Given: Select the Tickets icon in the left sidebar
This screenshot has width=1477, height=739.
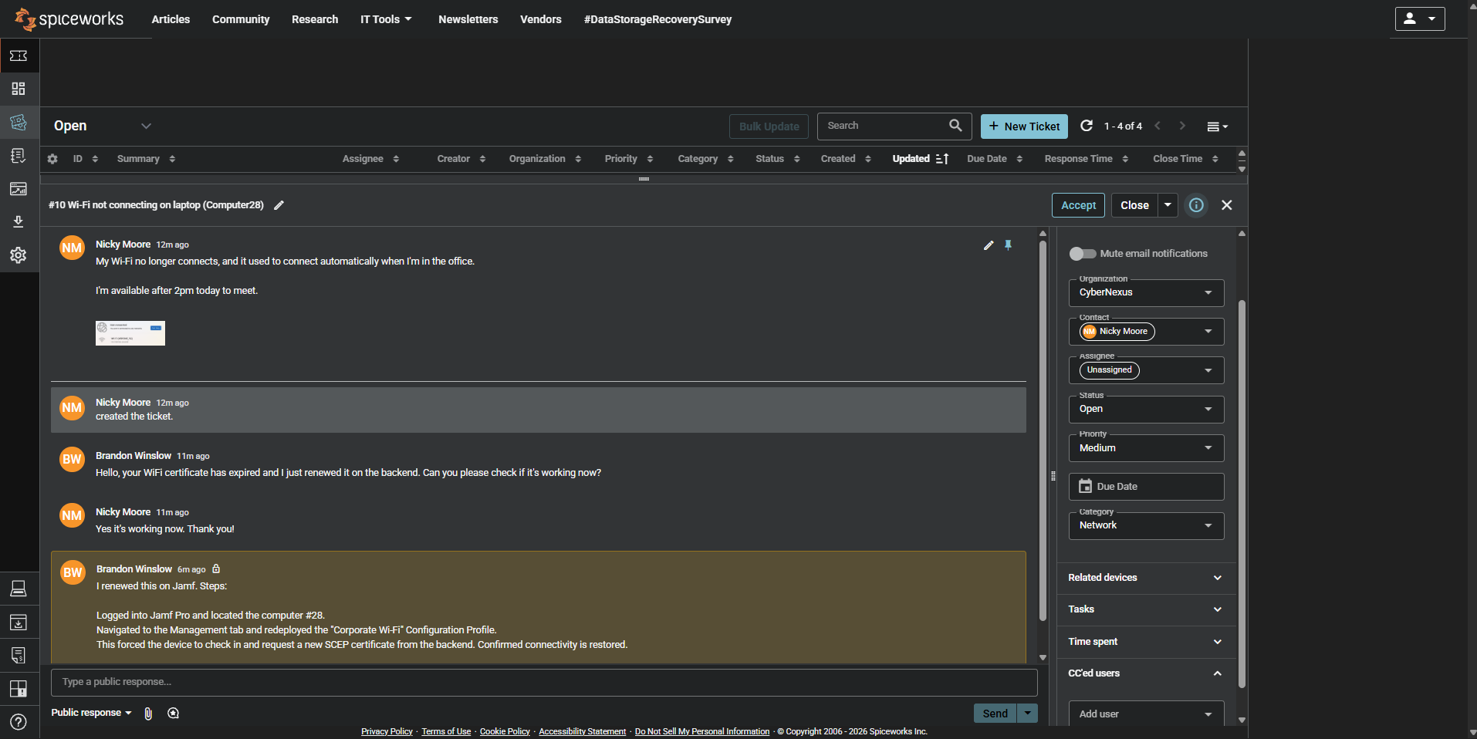Looking at the screenshot, I should click(19, 122).
